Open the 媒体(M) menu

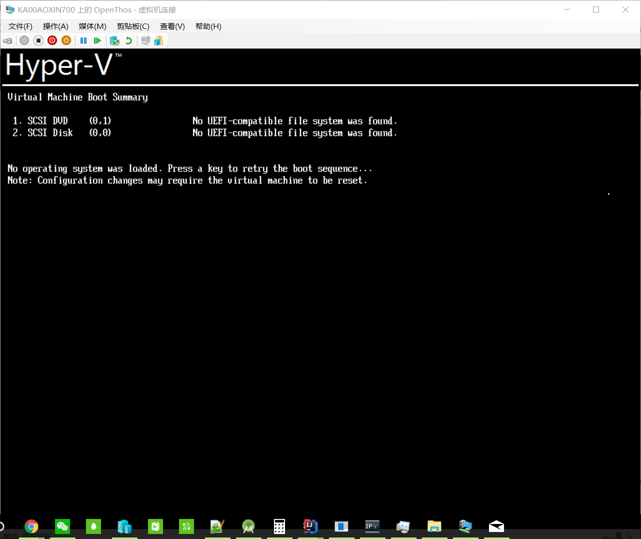[92, 26]
